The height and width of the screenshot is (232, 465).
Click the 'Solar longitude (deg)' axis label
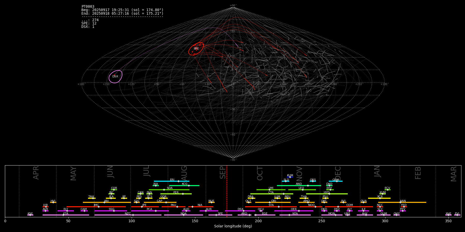click(233, 226)
